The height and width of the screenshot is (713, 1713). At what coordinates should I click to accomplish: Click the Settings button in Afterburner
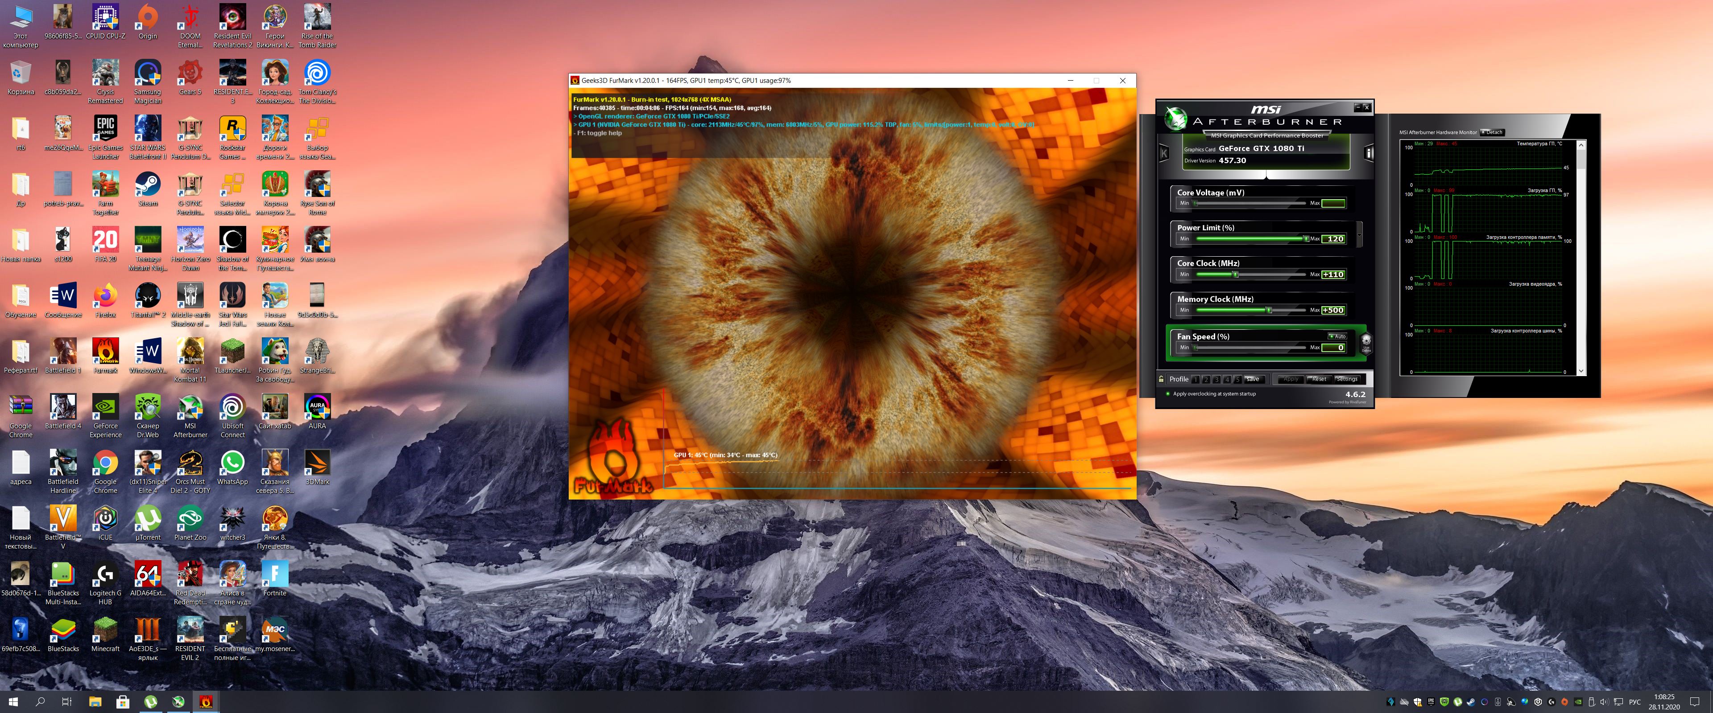[x=1347, y=379]
